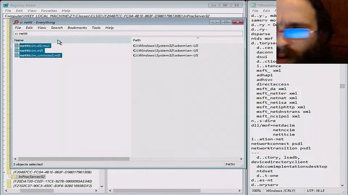Open Help menu in Registry Editor

point(66,11)
